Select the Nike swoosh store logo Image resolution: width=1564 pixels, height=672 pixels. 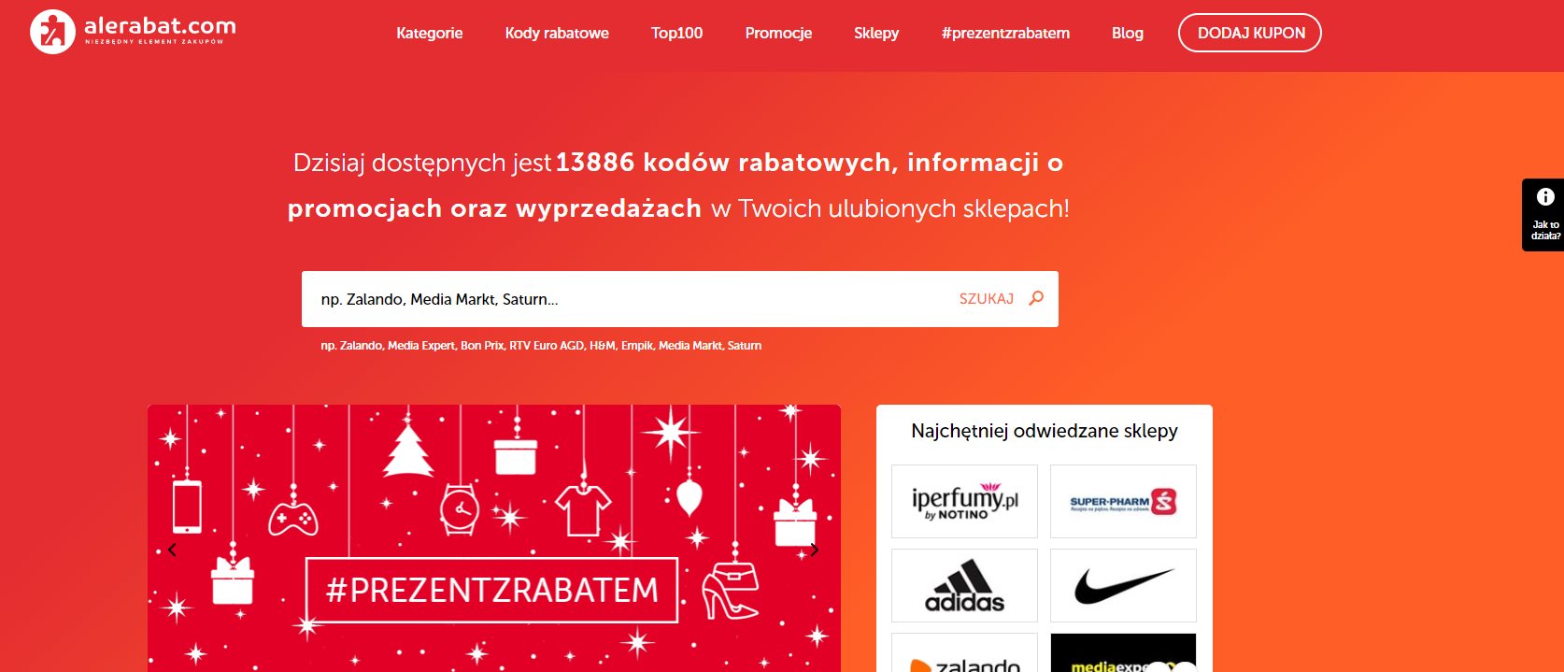[1123, 586]
